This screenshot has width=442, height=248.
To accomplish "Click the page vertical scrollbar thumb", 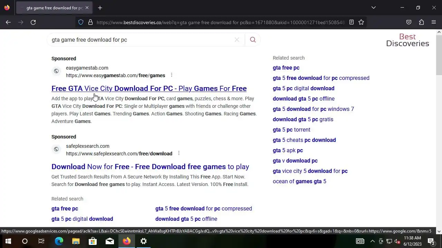I will coord(439,55).
